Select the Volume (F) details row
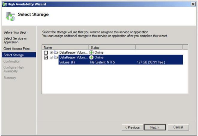Viewport: 198px width, 136px height. [120, 62]
